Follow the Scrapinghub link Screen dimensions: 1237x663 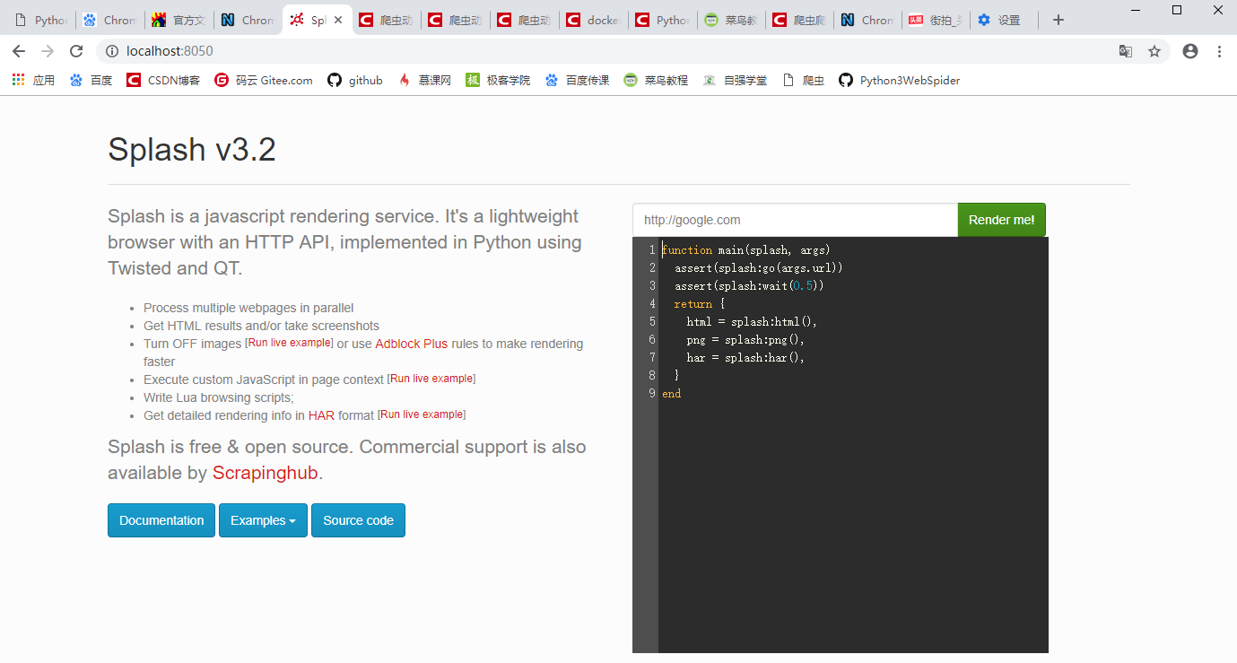click(266, 473)
